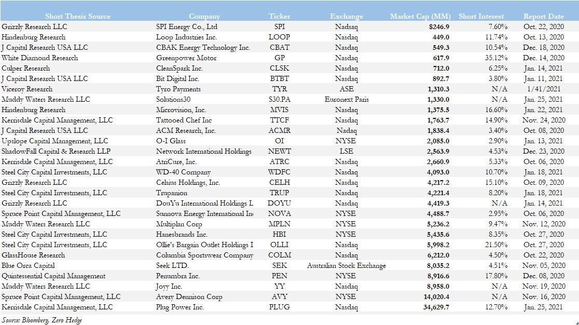Click the WD-40 Company cell
579x325 pixels.
(183, 172)
